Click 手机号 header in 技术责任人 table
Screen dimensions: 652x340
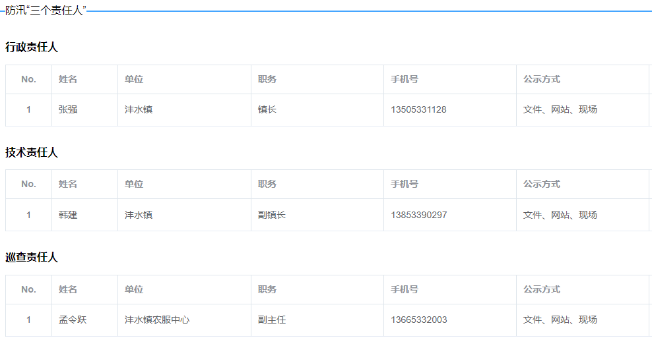(x=405, y=184)
